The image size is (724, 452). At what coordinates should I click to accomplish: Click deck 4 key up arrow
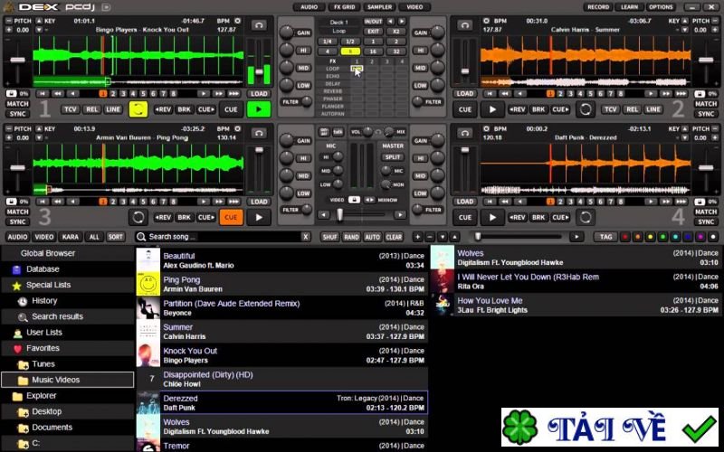coord(685,129)
